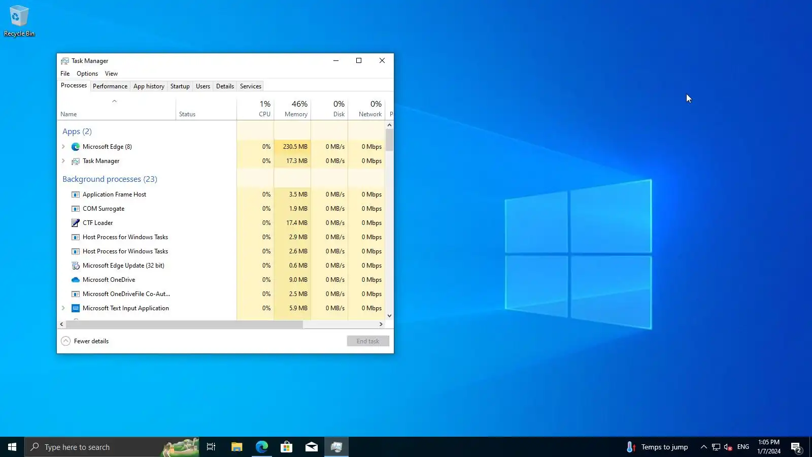Show hidden system tray icons
Image resolution: width=812 pixels, height=457 pixels.
coord(703,447)
